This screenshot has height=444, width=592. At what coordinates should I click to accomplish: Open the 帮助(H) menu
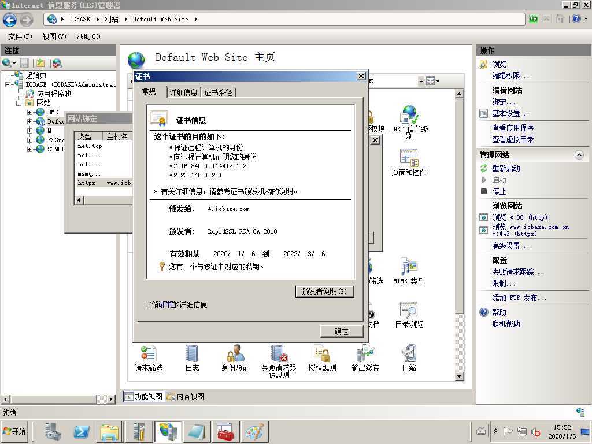pyautogui.click(x=88, y=36)
